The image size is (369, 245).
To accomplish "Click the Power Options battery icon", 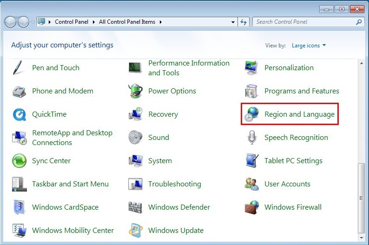I will point(135,91).
